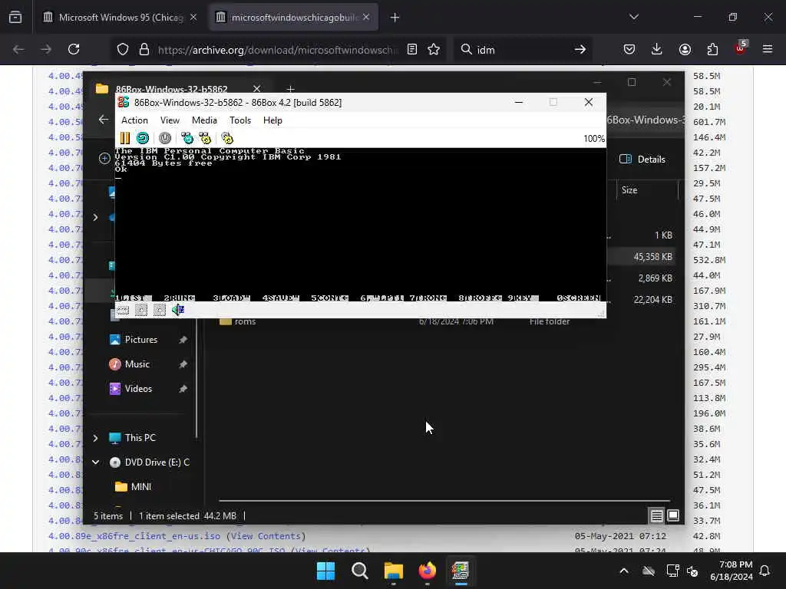Expand This PC in Explorer tree

[95, 438]
